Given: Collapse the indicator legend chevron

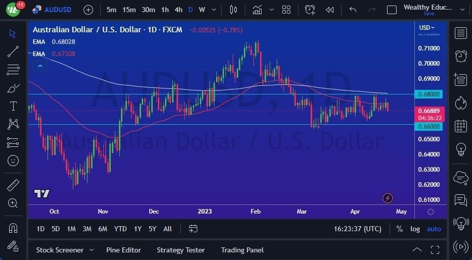Looking at the screenshot, I should pos(40,66).
